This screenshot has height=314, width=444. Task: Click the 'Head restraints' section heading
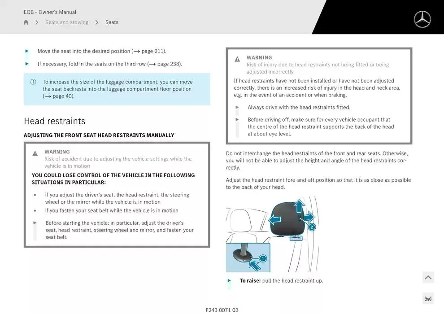54,121
